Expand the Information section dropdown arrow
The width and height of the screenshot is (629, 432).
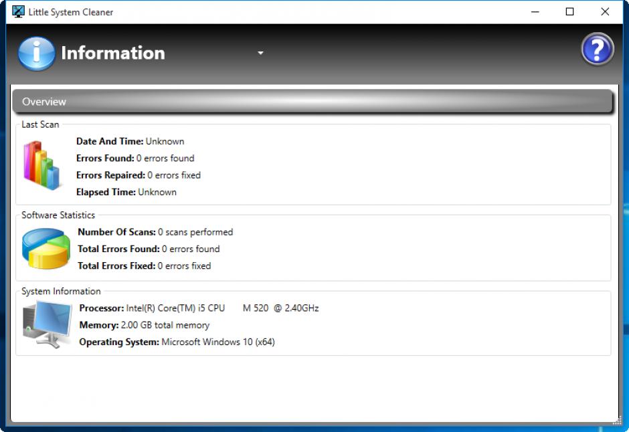click(x=261, y=53)
